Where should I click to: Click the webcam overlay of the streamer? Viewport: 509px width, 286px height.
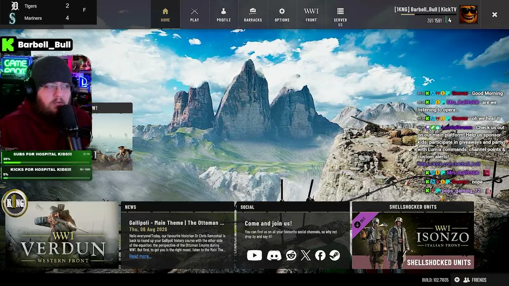[46, 102]
